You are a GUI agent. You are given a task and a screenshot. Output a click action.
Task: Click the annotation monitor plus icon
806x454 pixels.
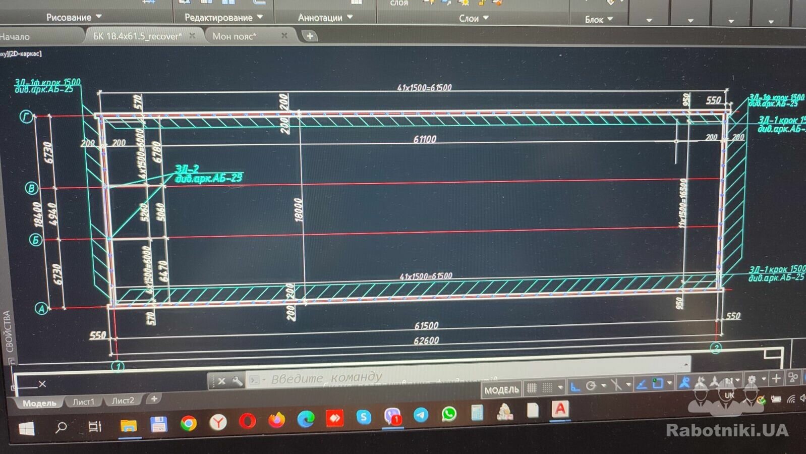776,378
